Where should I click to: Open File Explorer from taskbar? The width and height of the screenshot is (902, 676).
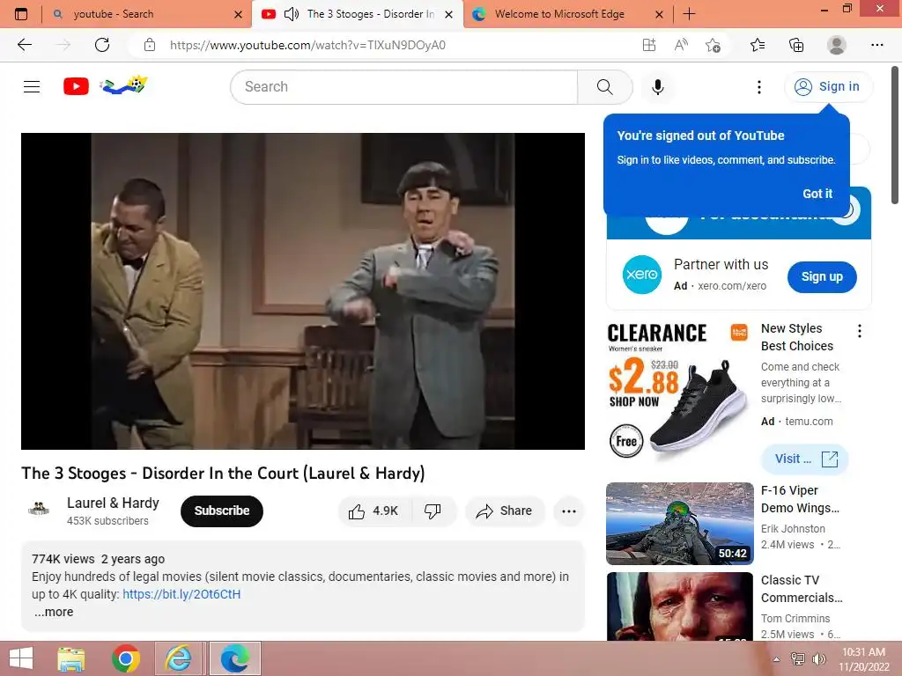tap(71, 658)
